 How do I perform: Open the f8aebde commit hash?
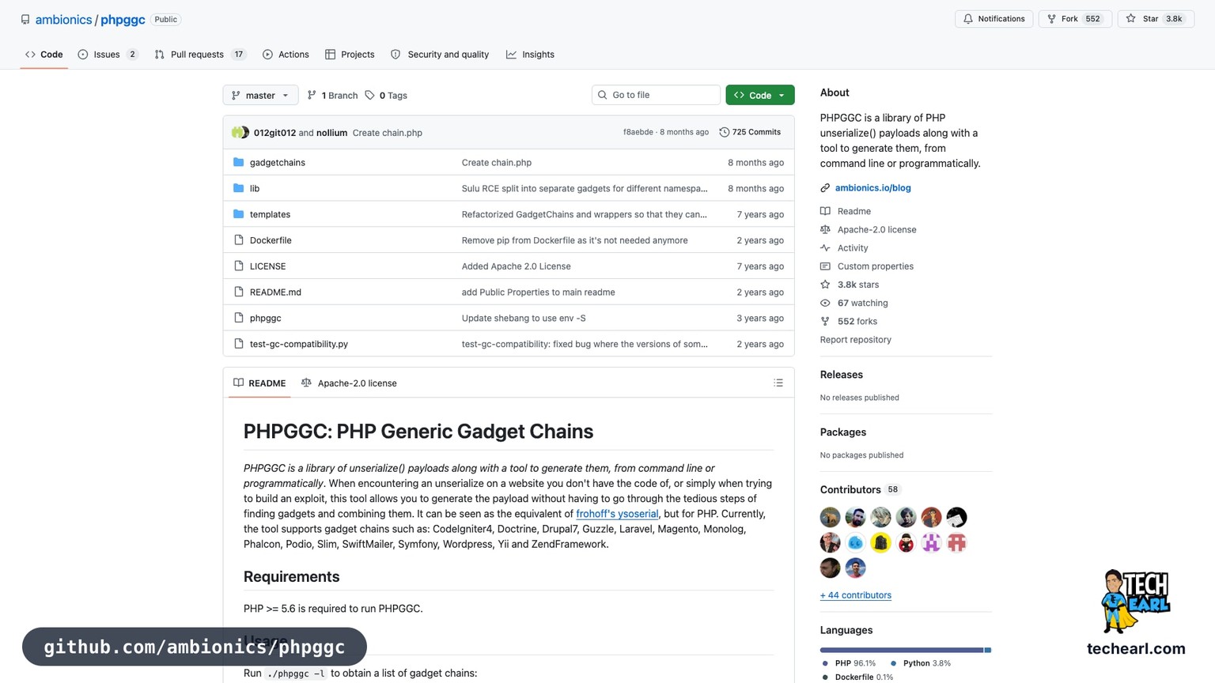pyautogui.click(x=638, y=132)
